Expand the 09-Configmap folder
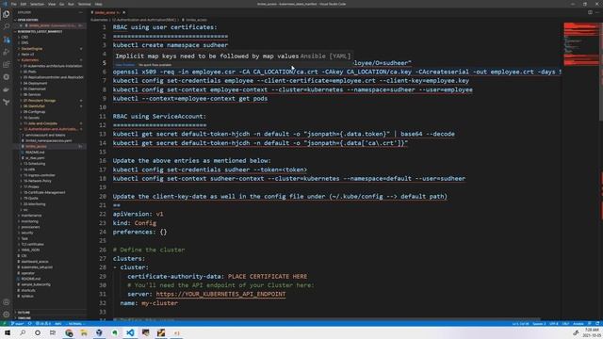 pyautogui.click(x=34, y=112)
